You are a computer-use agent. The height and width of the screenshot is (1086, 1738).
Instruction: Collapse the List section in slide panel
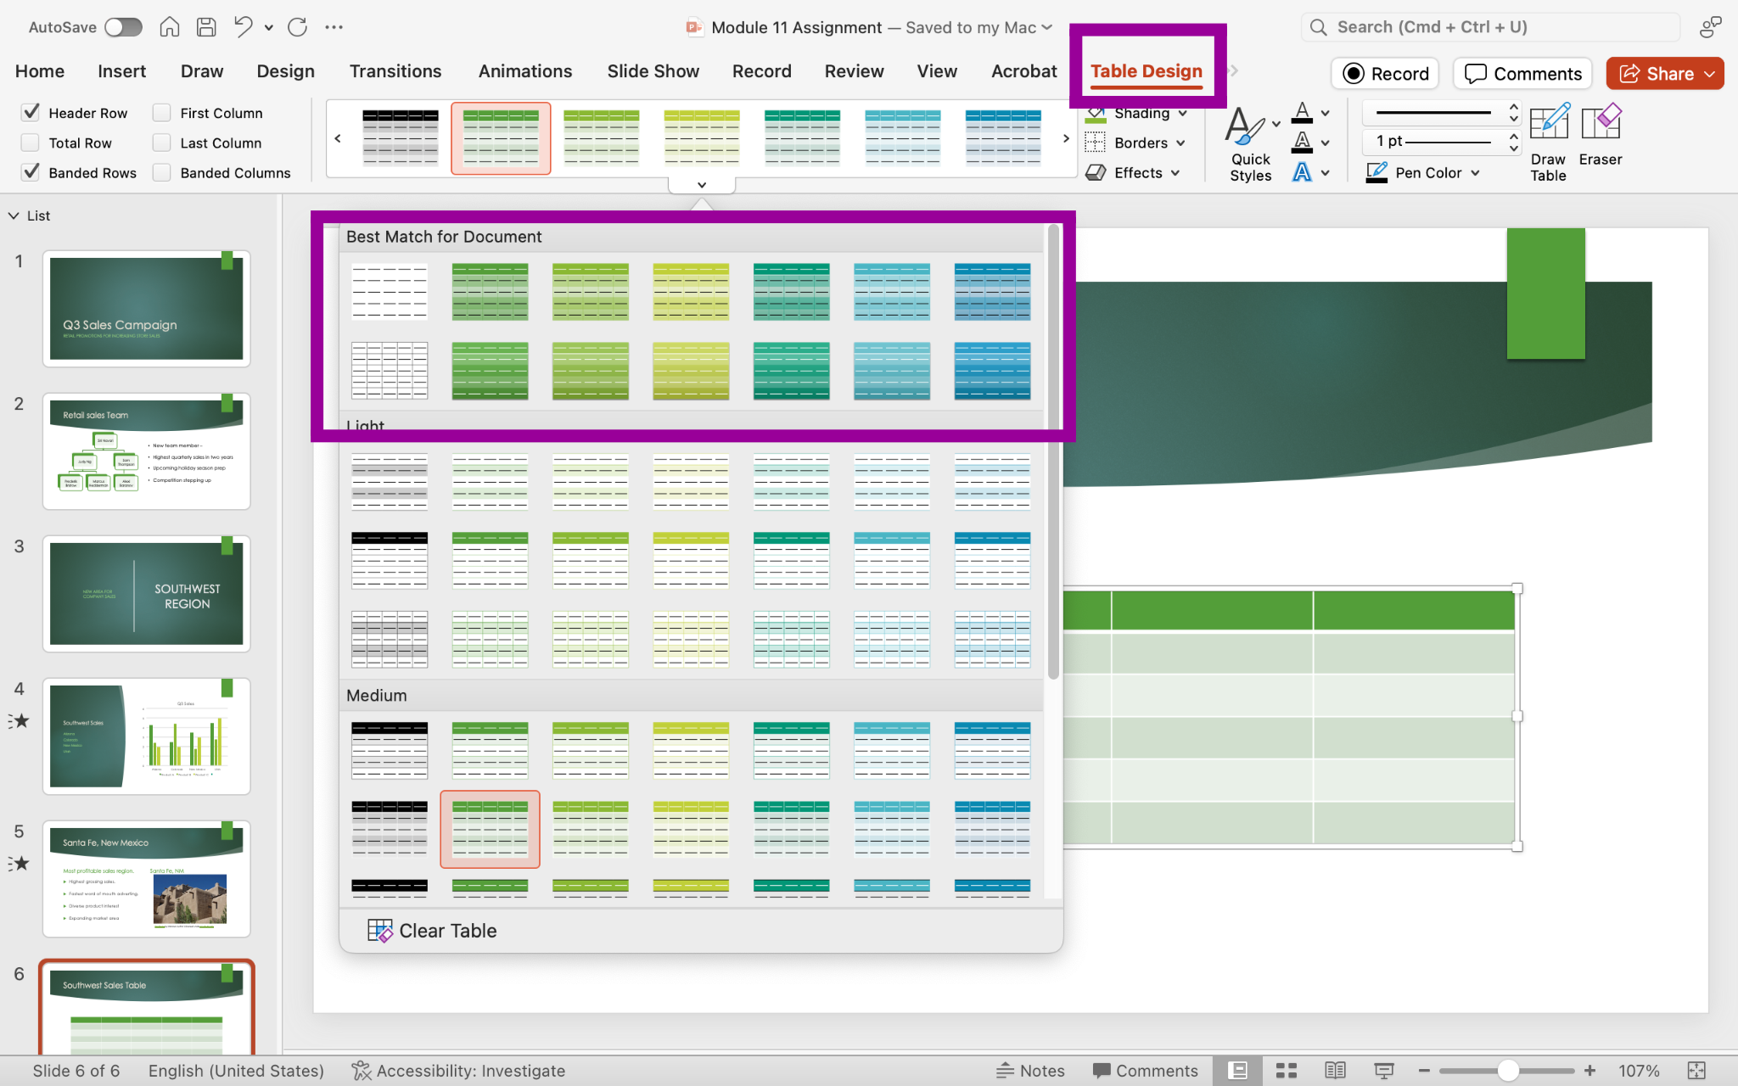[x=14, y=216]
